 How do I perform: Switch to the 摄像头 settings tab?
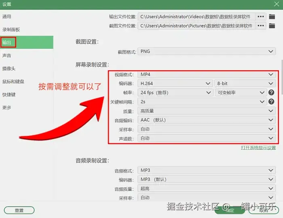[x=27, y=69]
